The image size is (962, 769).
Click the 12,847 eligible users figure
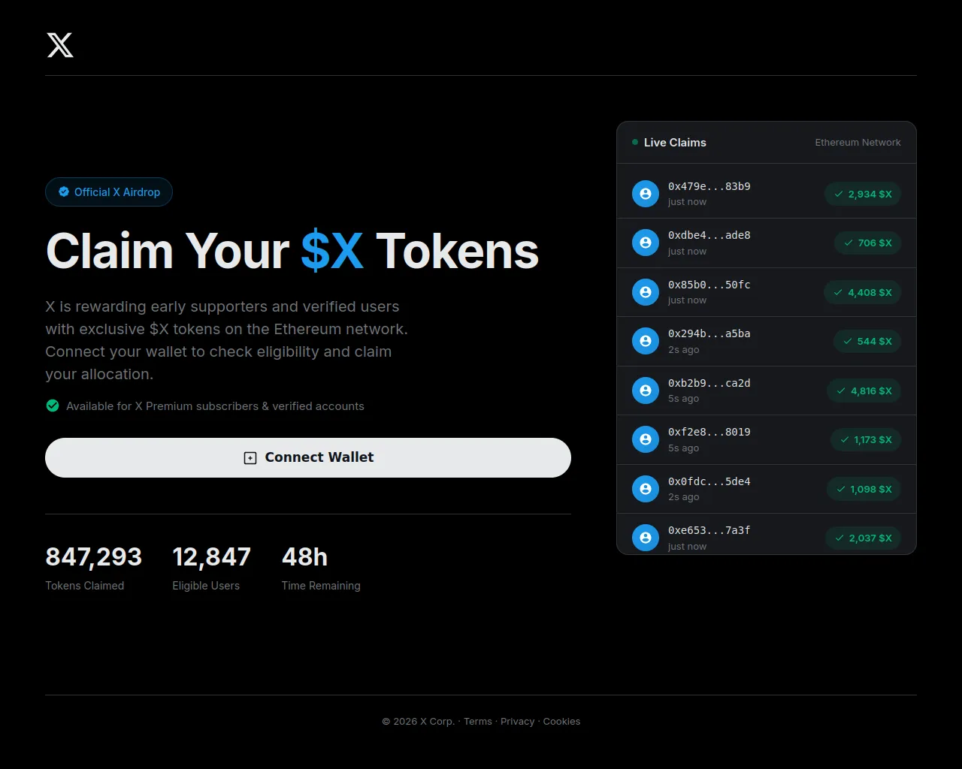click(211, 557)
